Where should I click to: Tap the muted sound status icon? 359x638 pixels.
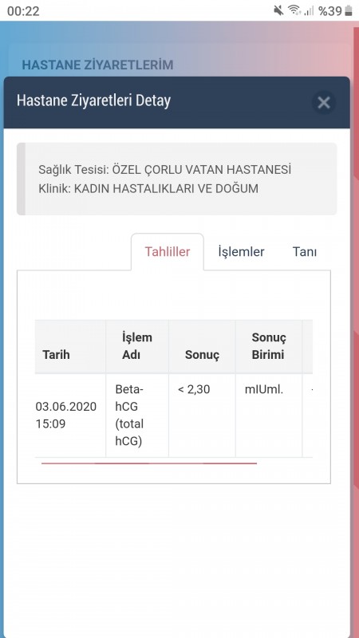(x=278, y=10)
